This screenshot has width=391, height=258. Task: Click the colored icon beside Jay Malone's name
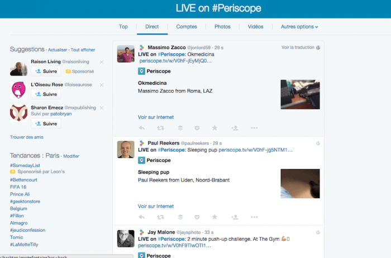pyautogui.click(x=142, y=232)
